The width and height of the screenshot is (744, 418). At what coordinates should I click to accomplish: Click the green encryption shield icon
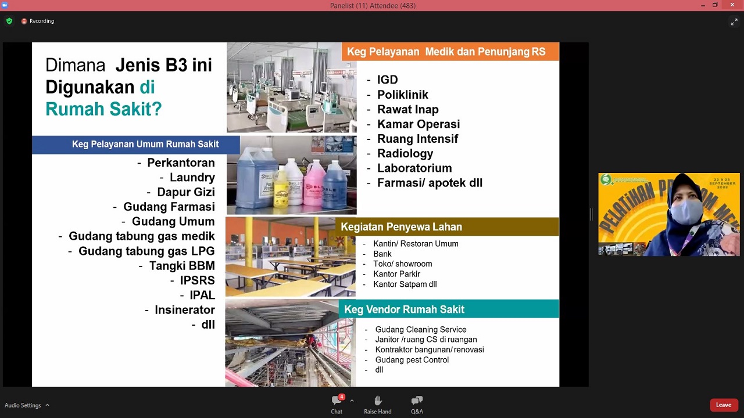pos(9,21)
